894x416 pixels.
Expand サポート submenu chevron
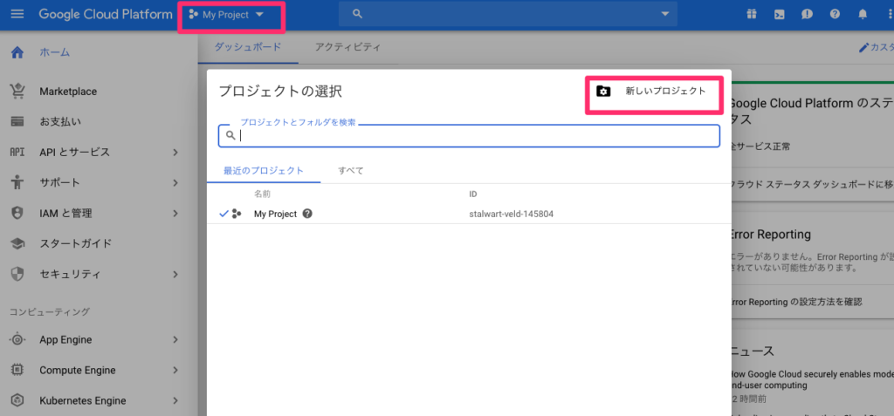coord(175,183)
